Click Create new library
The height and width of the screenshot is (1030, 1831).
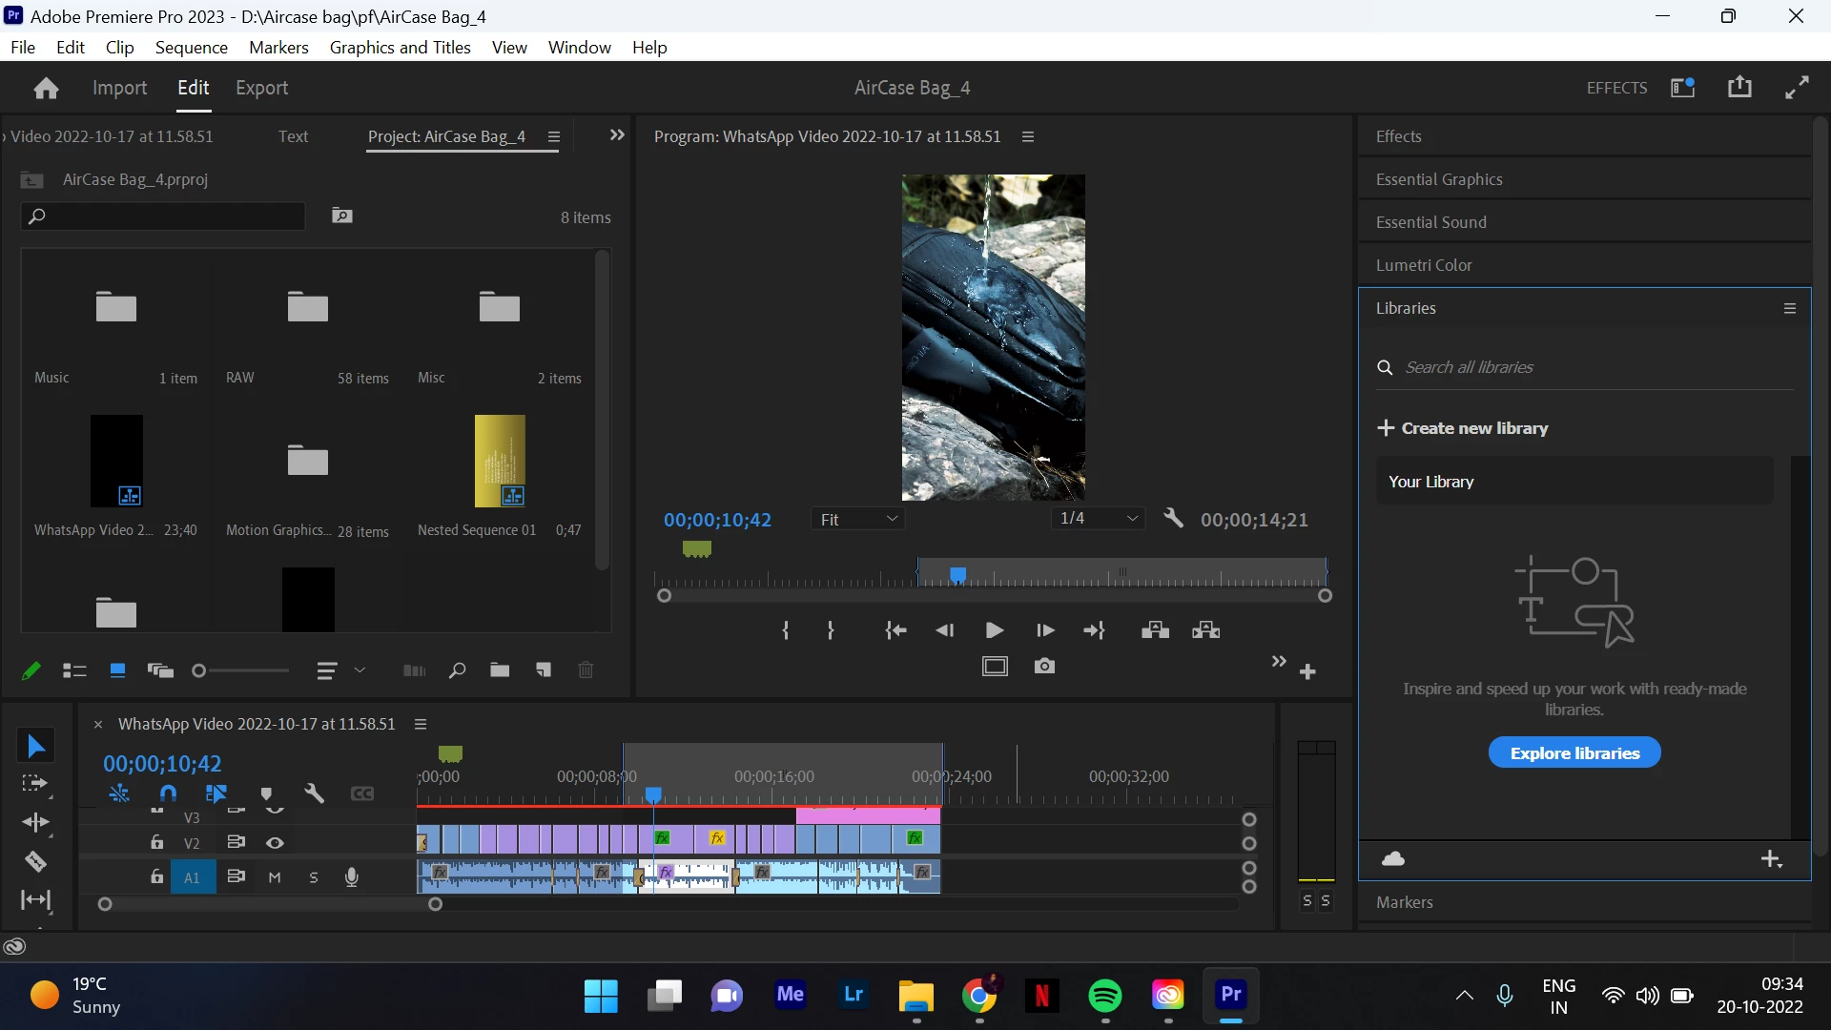pos(1462,428)
